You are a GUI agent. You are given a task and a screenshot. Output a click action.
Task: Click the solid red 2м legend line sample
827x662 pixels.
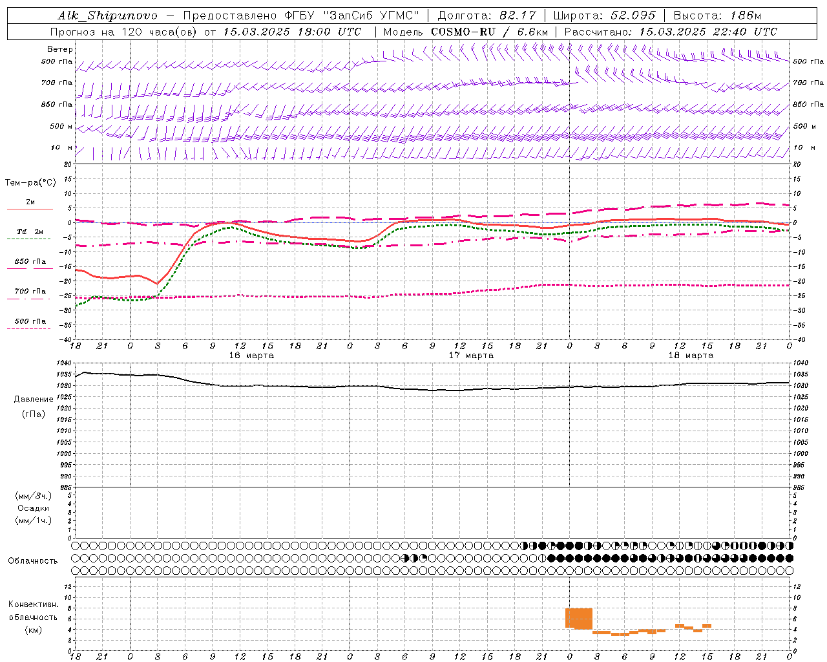(30, 209)
